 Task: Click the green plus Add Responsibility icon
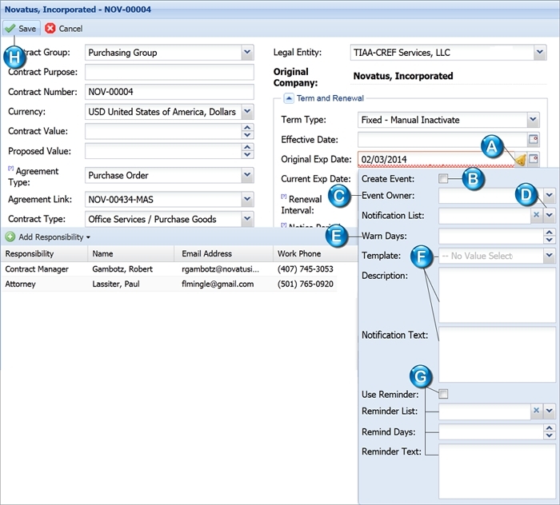(10, 237)
